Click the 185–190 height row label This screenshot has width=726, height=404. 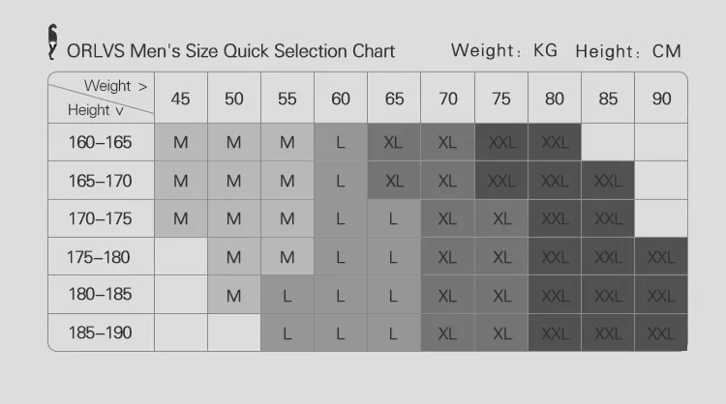click(x=101, y=332)
